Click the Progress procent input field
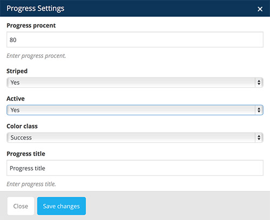The image size is (270, 220). point(135,39)
